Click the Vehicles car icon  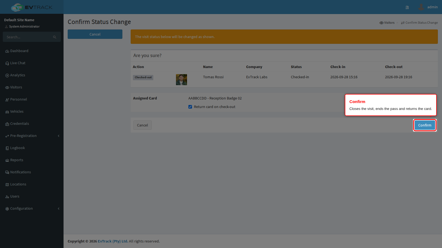(x=7, y=112)
